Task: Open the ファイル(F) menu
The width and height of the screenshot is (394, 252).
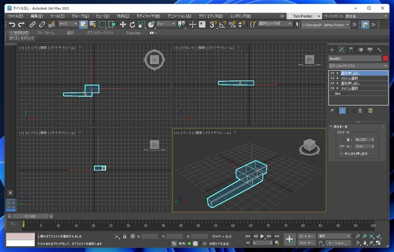Action: tap(15, 16)
